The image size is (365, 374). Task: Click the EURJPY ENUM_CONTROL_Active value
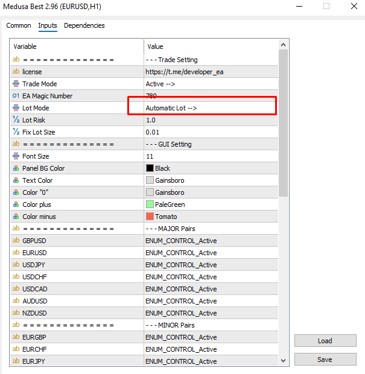pos(211,361)
